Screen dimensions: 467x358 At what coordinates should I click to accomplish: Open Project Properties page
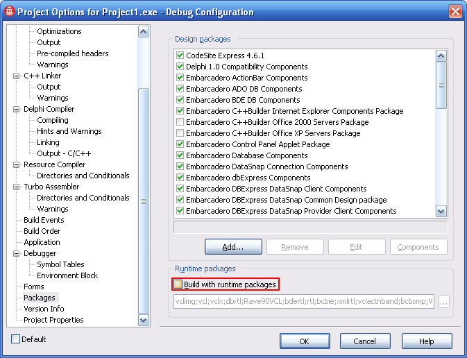tap(53, 320)
